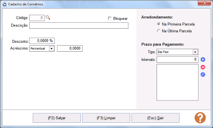Click into the Descrição text field
Image resolution: width=213 pixels, height=128 pixels.
coord(79,25)
